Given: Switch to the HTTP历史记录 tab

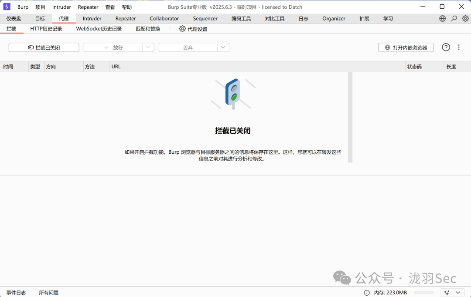Looking at the screenshot, I should click(x=46, y=29).
